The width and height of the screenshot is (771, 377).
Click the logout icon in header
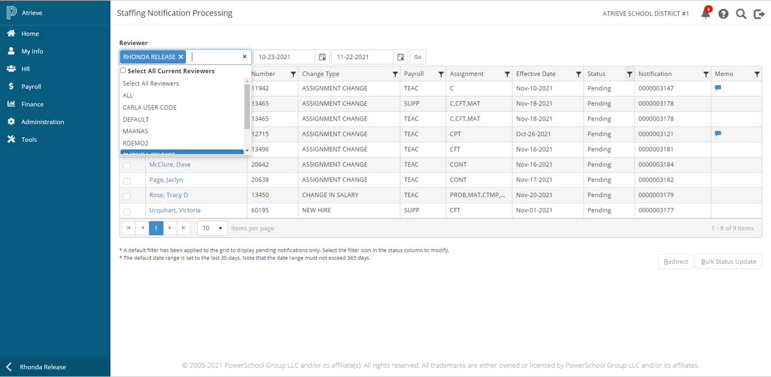click(x=759, y=14)
